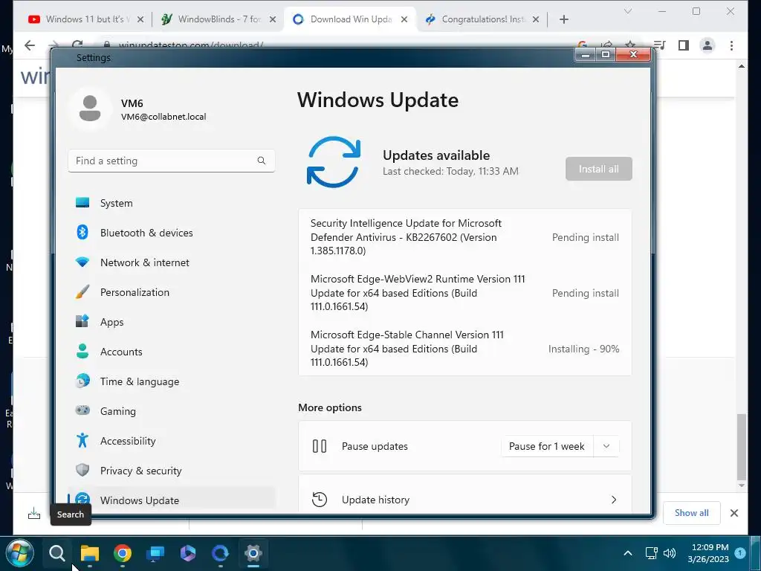Click the VM6 user avatar

90,109
